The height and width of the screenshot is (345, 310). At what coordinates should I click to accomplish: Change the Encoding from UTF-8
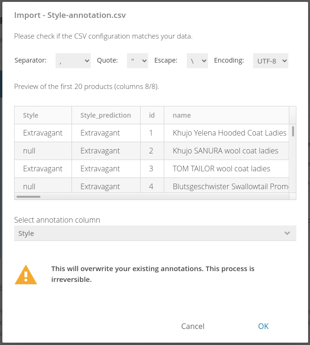[270, 61]
